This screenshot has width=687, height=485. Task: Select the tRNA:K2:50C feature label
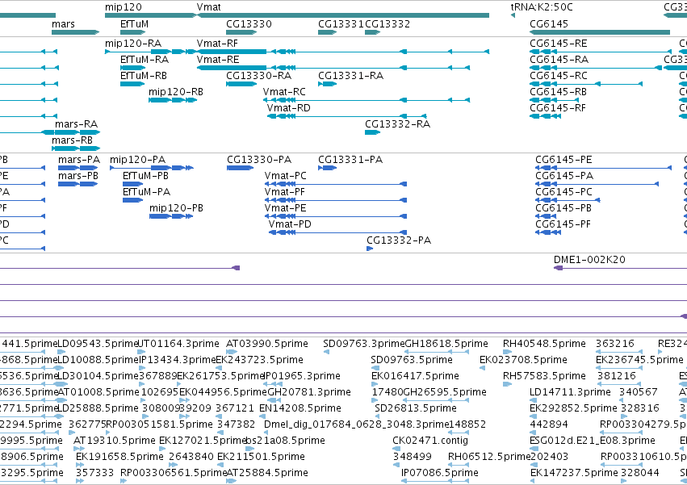click(542, 7)
